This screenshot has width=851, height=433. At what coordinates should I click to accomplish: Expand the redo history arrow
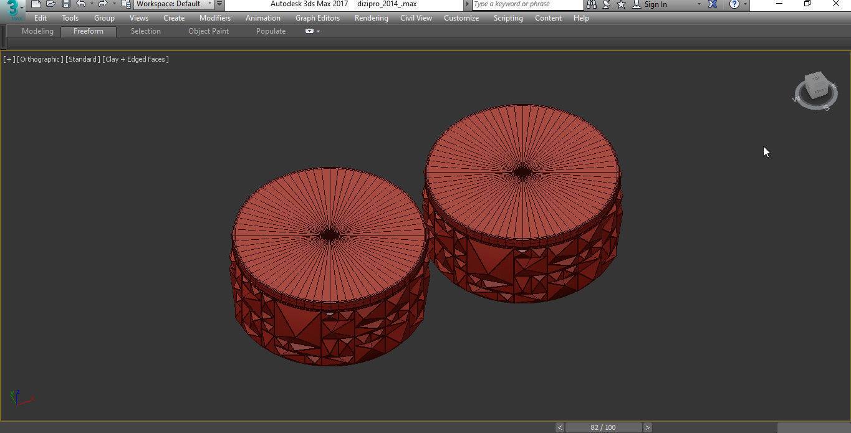[113, 4]
